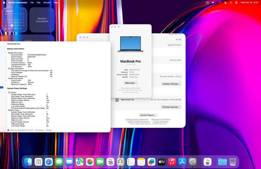The image size is (261, 169).
Task: Open Reminders in the Dock
Action: click(131, 162)
